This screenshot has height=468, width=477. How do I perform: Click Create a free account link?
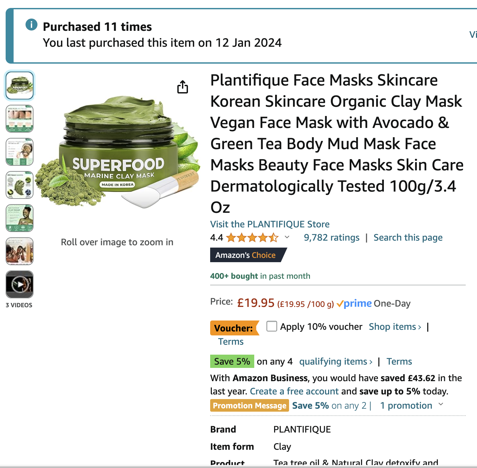pos(294,391)
